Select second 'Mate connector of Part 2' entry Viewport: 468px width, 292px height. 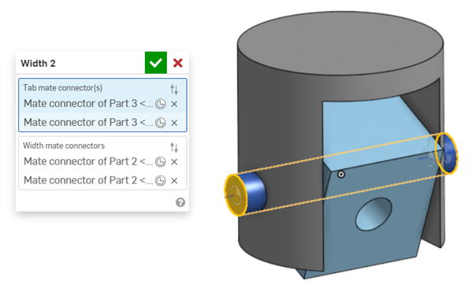click(x=88, y=180)
